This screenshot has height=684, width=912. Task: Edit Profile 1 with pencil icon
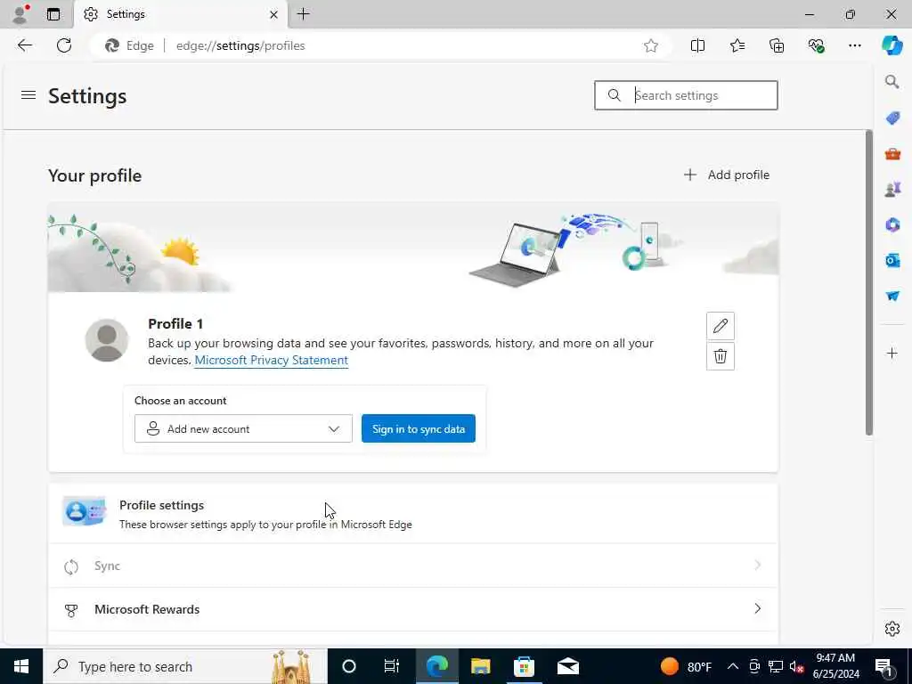(x=720, y=326)
